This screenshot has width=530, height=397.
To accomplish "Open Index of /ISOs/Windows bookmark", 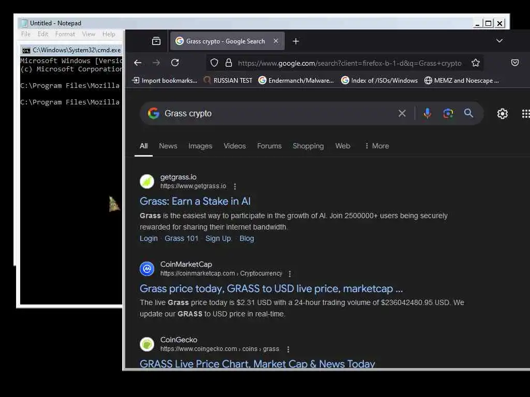I will pos(379,80).
